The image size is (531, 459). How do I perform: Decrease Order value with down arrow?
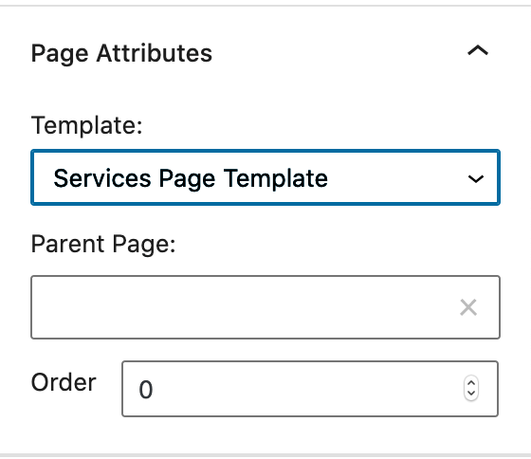click(x=471, y=394)
